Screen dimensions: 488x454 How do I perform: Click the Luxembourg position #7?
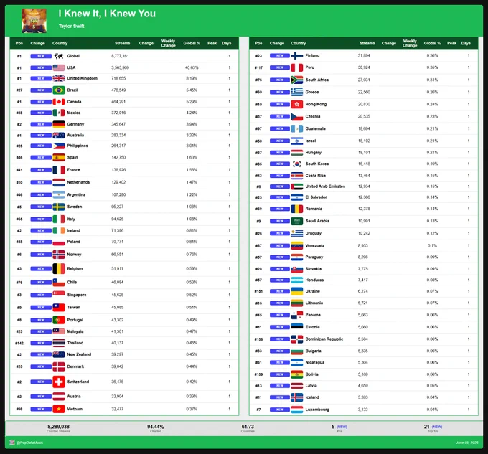258,410
